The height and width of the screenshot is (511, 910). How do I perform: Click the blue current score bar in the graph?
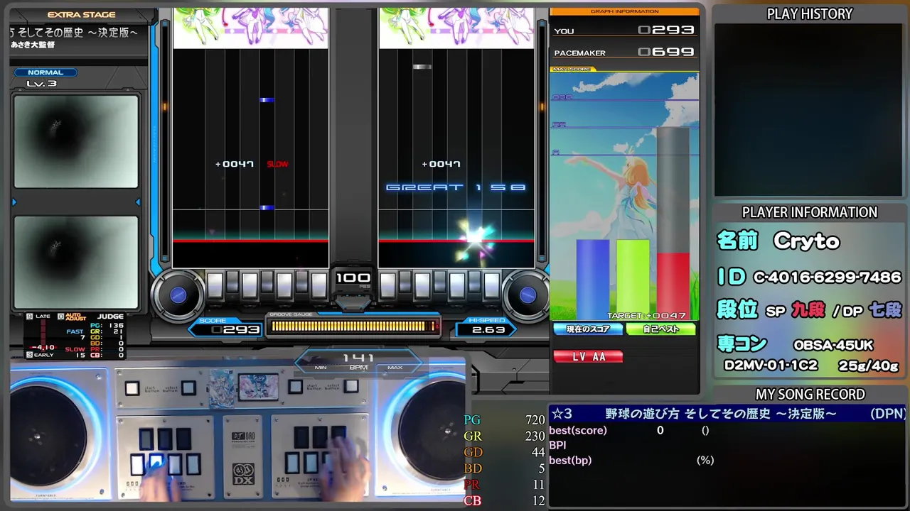point(593,280)
